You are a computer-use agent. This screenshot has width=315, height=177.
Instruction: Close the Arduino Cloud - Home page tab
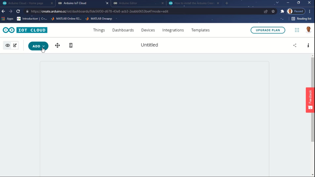51,3
